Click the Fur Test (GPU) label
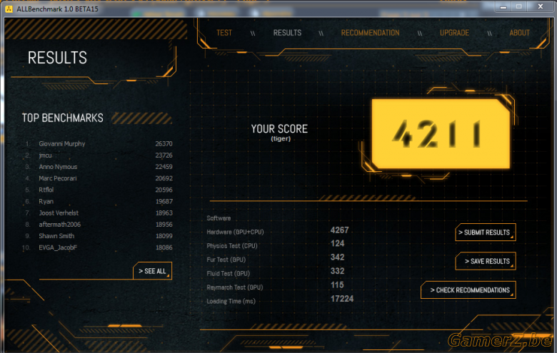 [226, 260]
